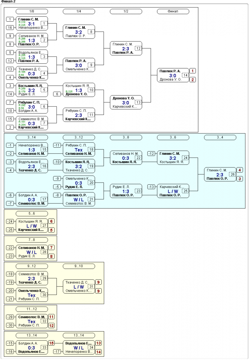Click the '-18' loser reference box
Viewport: 249px width, 360px height.
pos(10,274)
